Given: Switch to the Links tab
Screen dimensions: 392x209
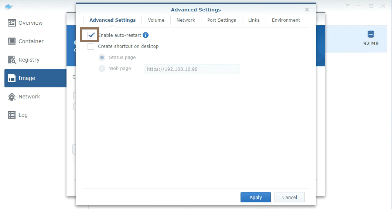Looking at the screenshot, I should 254,20.
